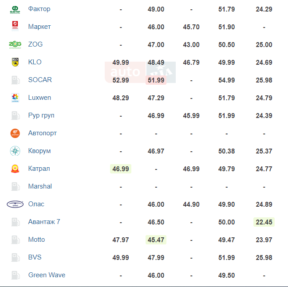Click the KLO yellow shield logo

pyautogui.click(x=15, y=62)
